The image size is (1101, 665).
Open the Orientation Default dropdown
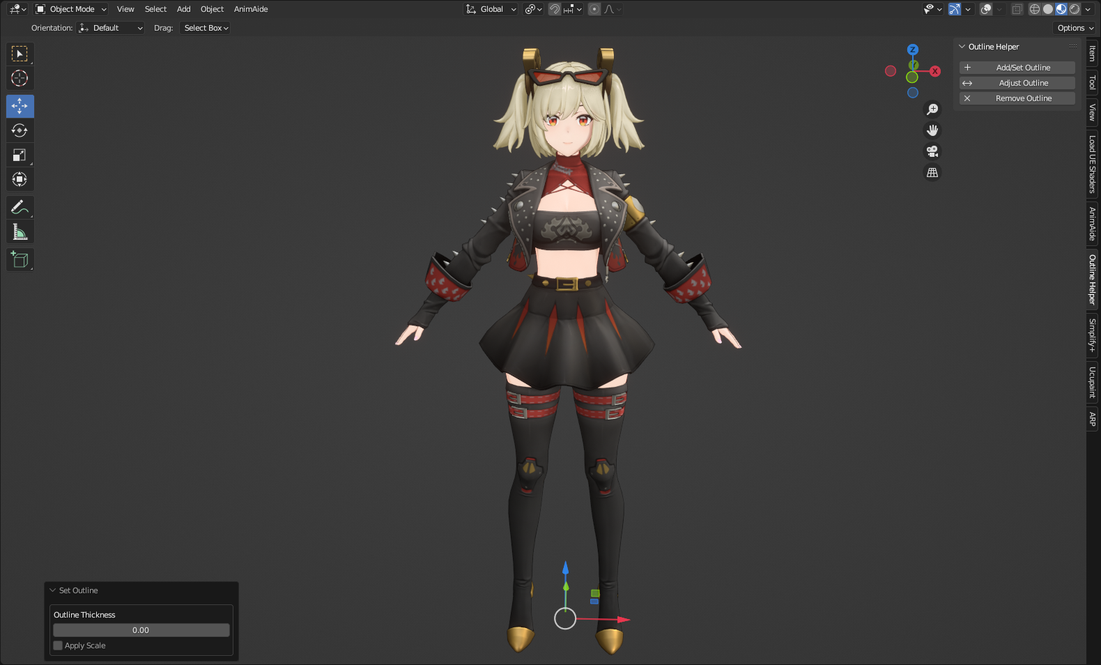110,28
